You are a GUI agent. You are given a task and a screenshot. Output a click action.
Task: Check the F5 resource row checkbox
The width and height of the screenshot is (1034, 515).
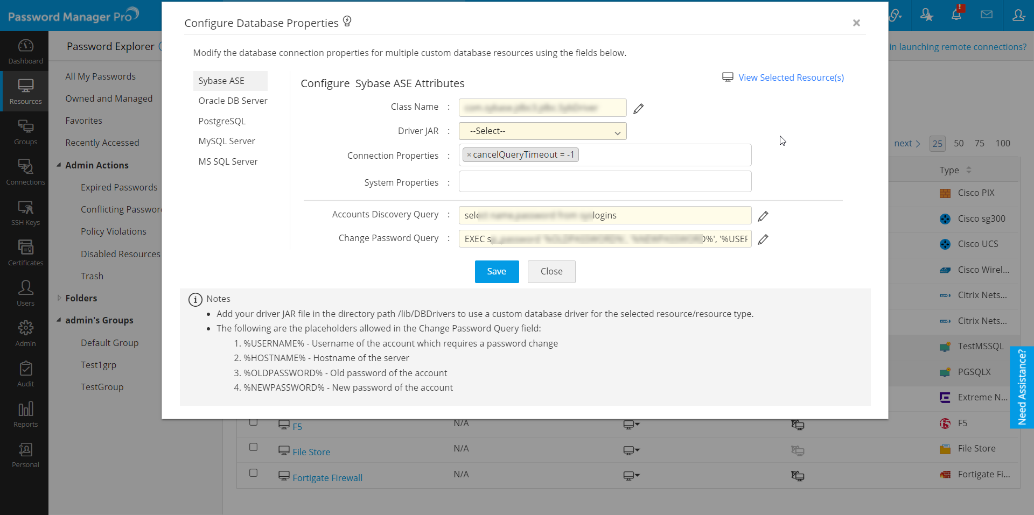coord(253,422)
